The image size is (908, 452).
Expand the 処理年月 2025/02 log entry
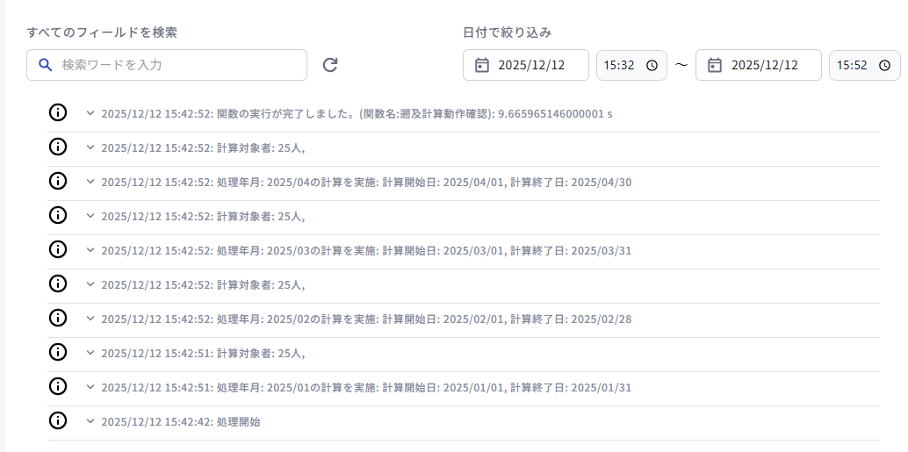click(90, 319)
